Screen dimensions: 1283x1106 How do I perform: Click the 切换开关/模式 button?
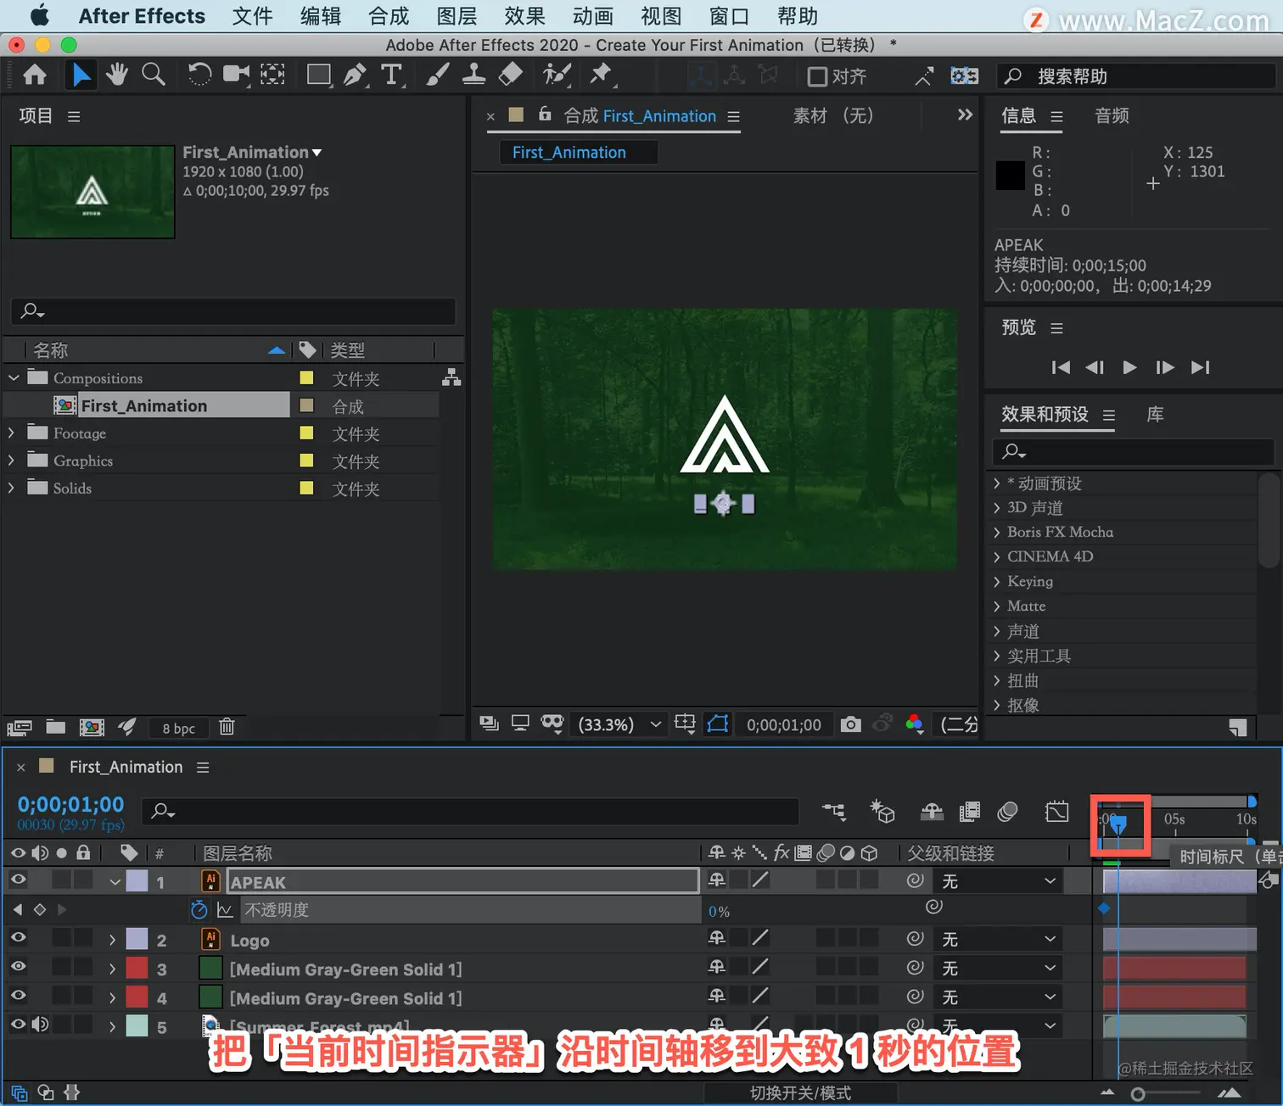pos(800,1093)
